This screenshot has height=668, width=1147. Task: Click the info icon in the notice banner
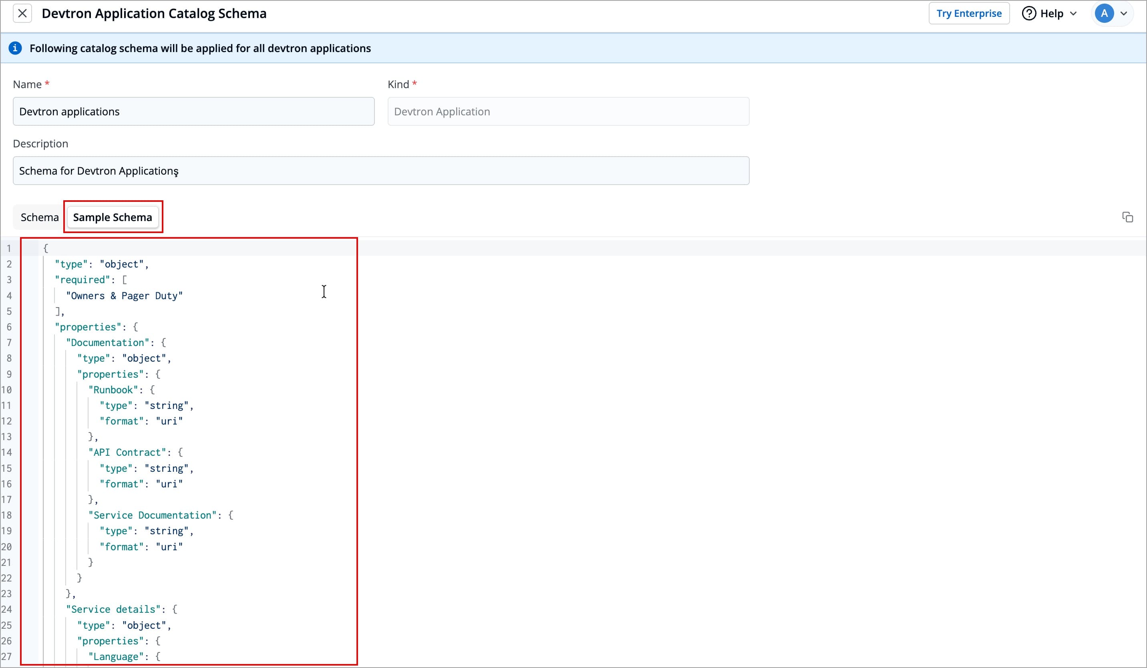(16, 48)
